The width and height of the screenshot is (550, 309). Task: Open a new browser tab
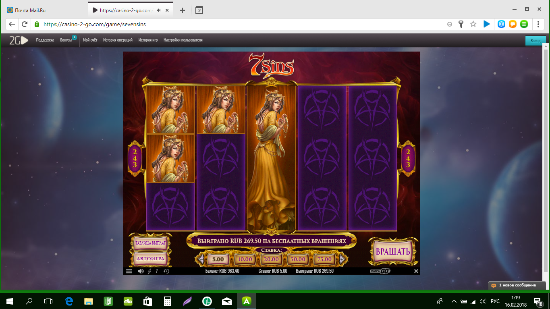tap(182, 10)
